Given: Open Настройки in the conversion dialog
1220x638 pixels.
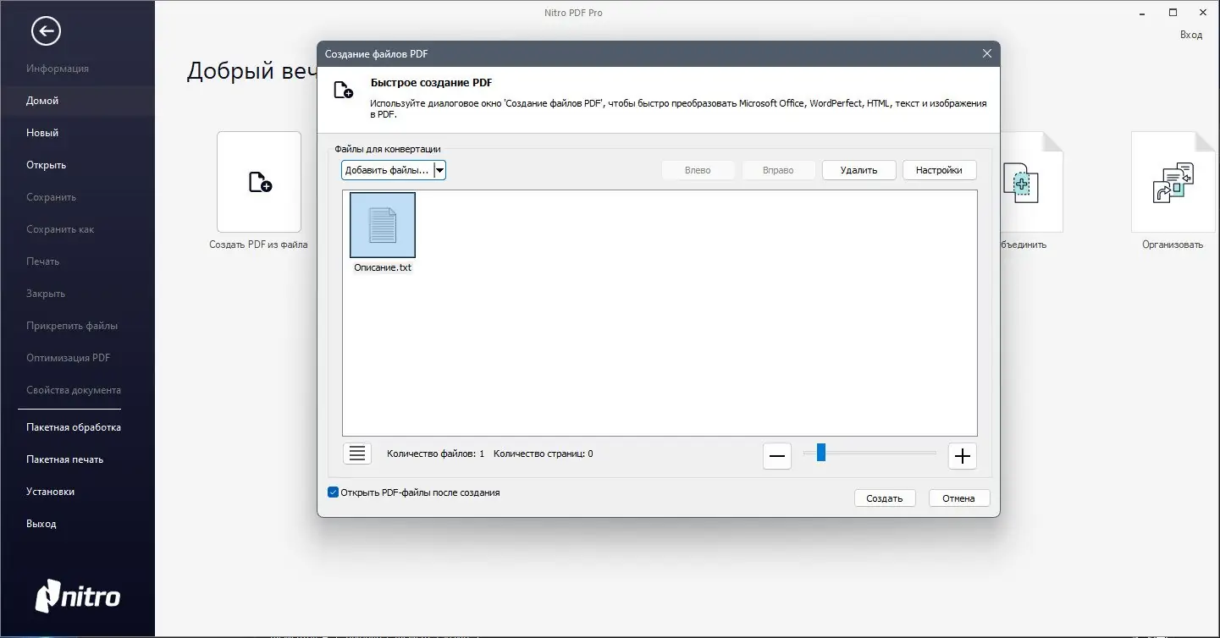Looking at the screenshot, I should pos(939,170).
